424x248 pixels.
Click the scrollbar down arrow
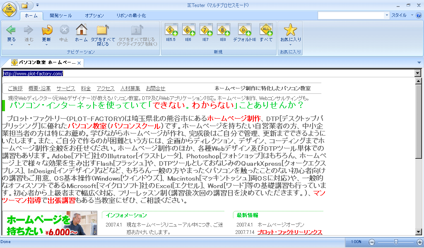coord(418,232)
